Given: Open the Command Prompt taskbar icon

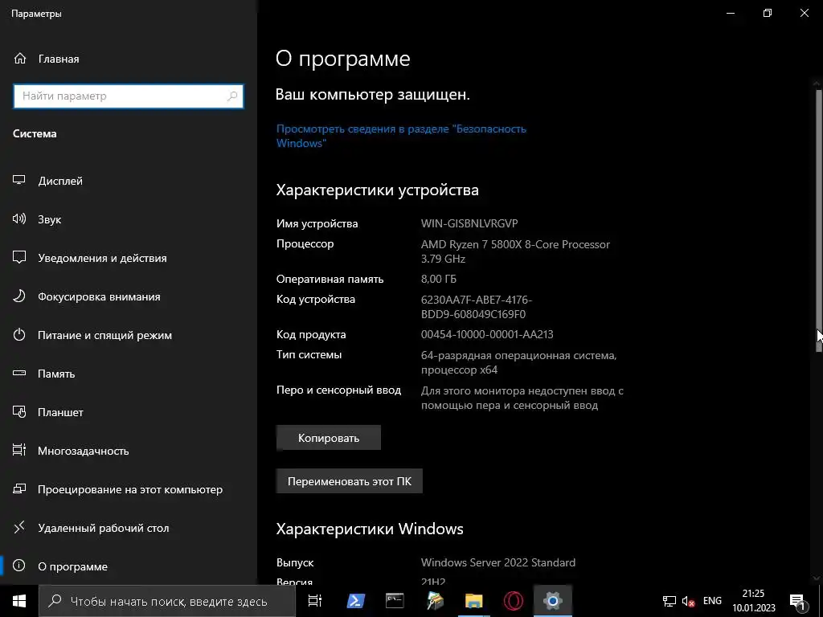Looking at the screenshot, I should 395,601.
